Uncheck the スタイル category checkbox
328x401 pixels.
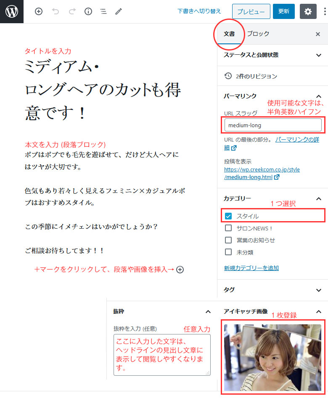(x=228, y=216)
